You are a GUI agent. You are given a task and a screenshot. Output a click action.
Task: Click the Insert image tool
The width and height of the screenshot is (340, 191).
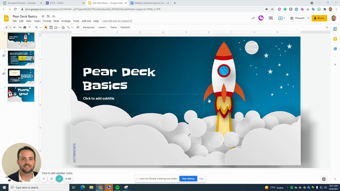(x=56, y=27)
